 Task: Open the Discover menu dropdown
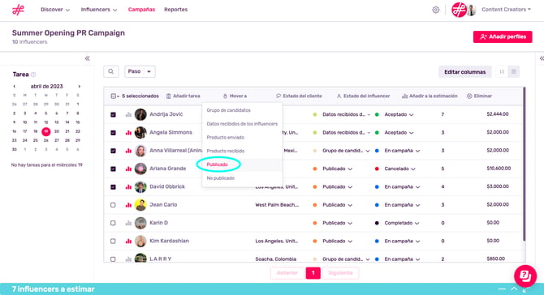pos(55,10)
